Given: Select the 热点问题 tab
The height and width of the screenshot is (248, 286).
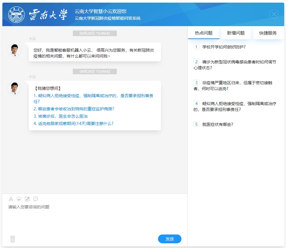Looking at the screenshot, I should [203, 33].
